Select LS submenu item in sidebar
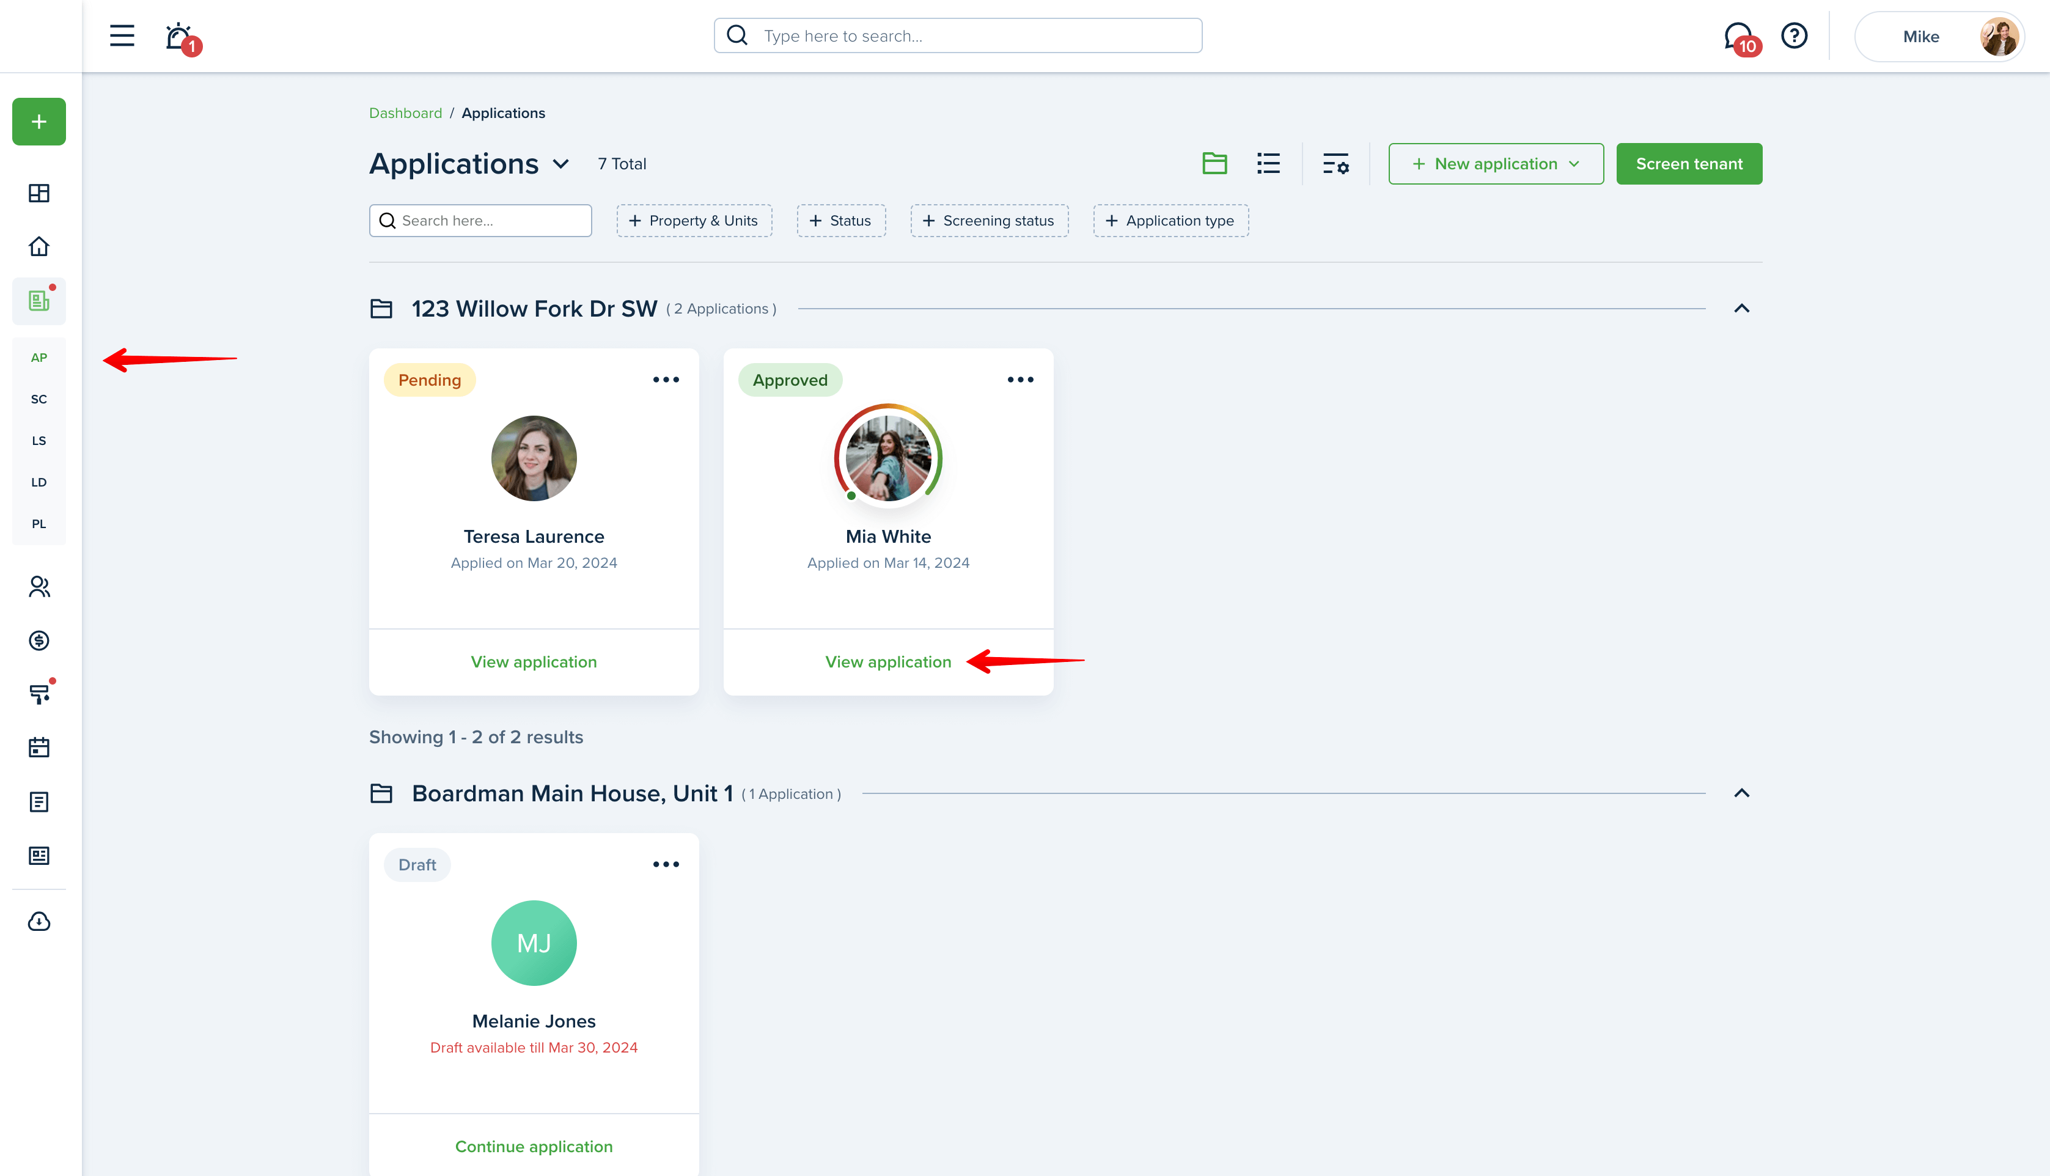 pyautogui.click(x=39, y=441)
